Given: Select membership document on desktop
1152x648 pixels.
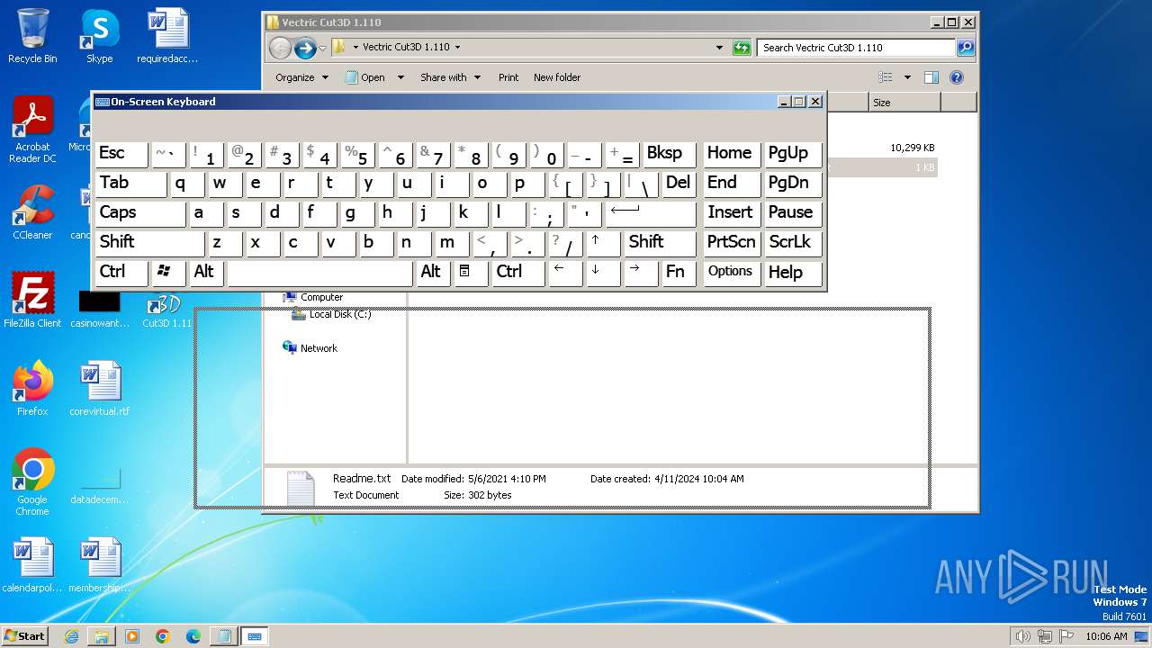Looking at the screenshot, I should (99, 565).
